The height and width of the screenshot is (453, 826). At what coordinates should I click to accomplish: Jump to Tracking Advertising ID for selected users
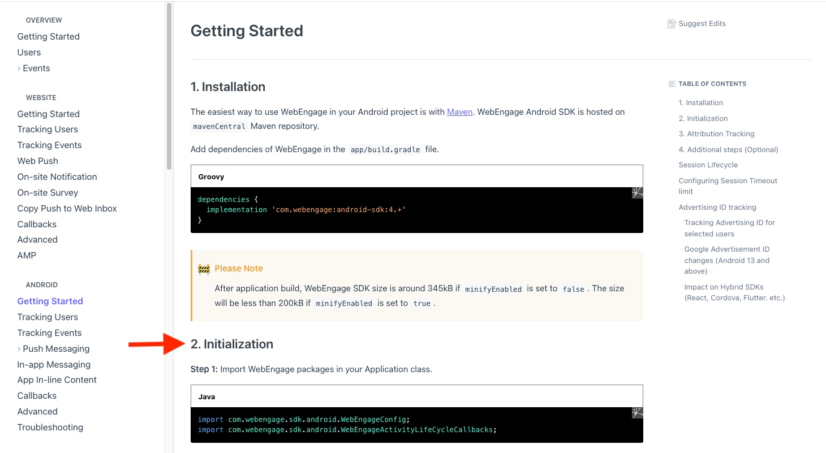tap(730, 228)
